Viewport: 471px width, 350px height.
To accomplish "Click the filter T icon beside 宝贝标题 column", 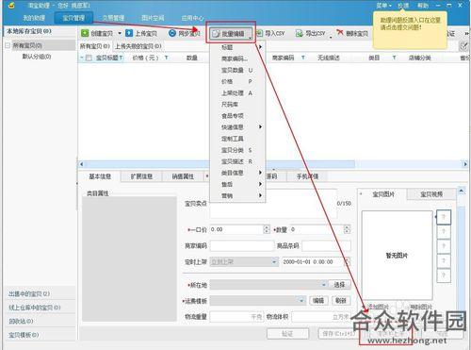I will tap(121, 58).
